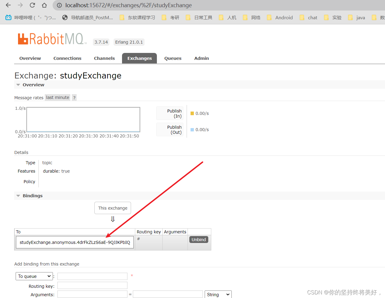385x298 pixels.
Task: Open the 'To queue' dropdown
Action: click(x=34, y=276)
